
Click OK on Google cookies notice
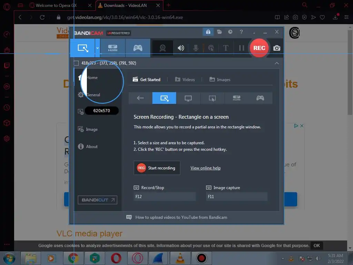click(316, 245)
